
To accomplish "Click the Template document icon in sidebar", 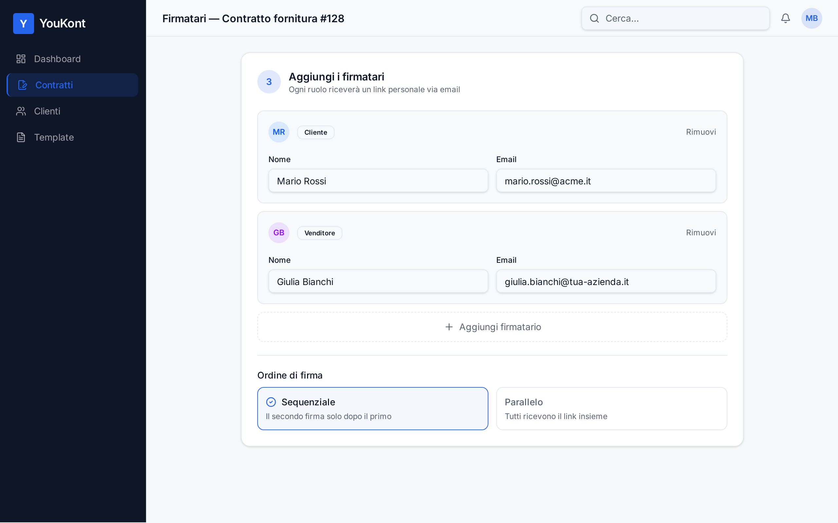I will [x=21, y=137].
